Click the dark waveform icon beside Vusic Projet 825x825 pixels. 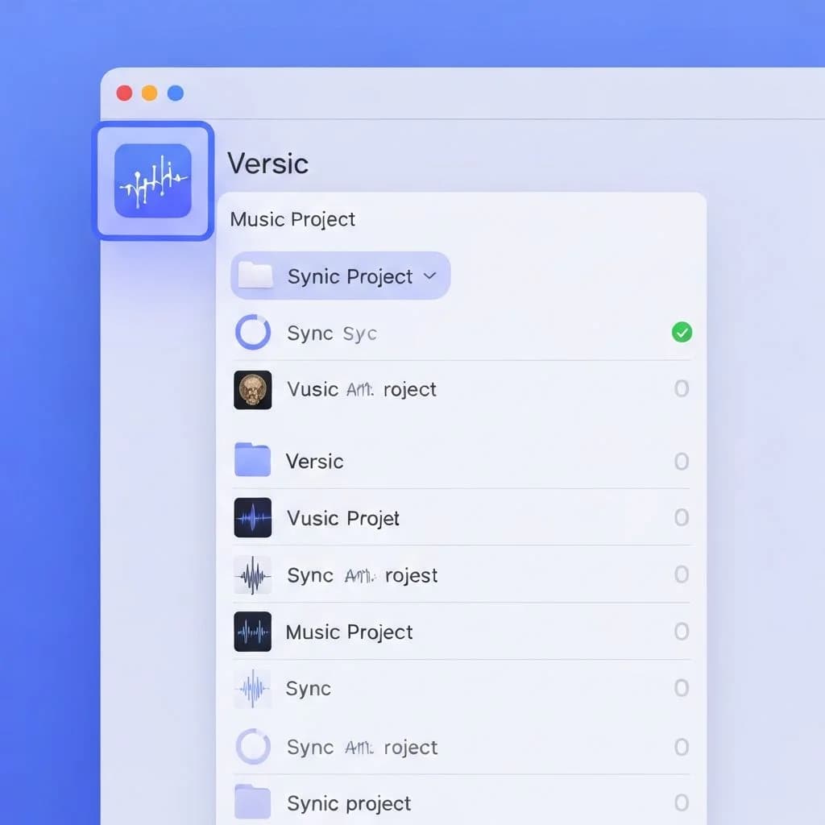click(253, 518)
